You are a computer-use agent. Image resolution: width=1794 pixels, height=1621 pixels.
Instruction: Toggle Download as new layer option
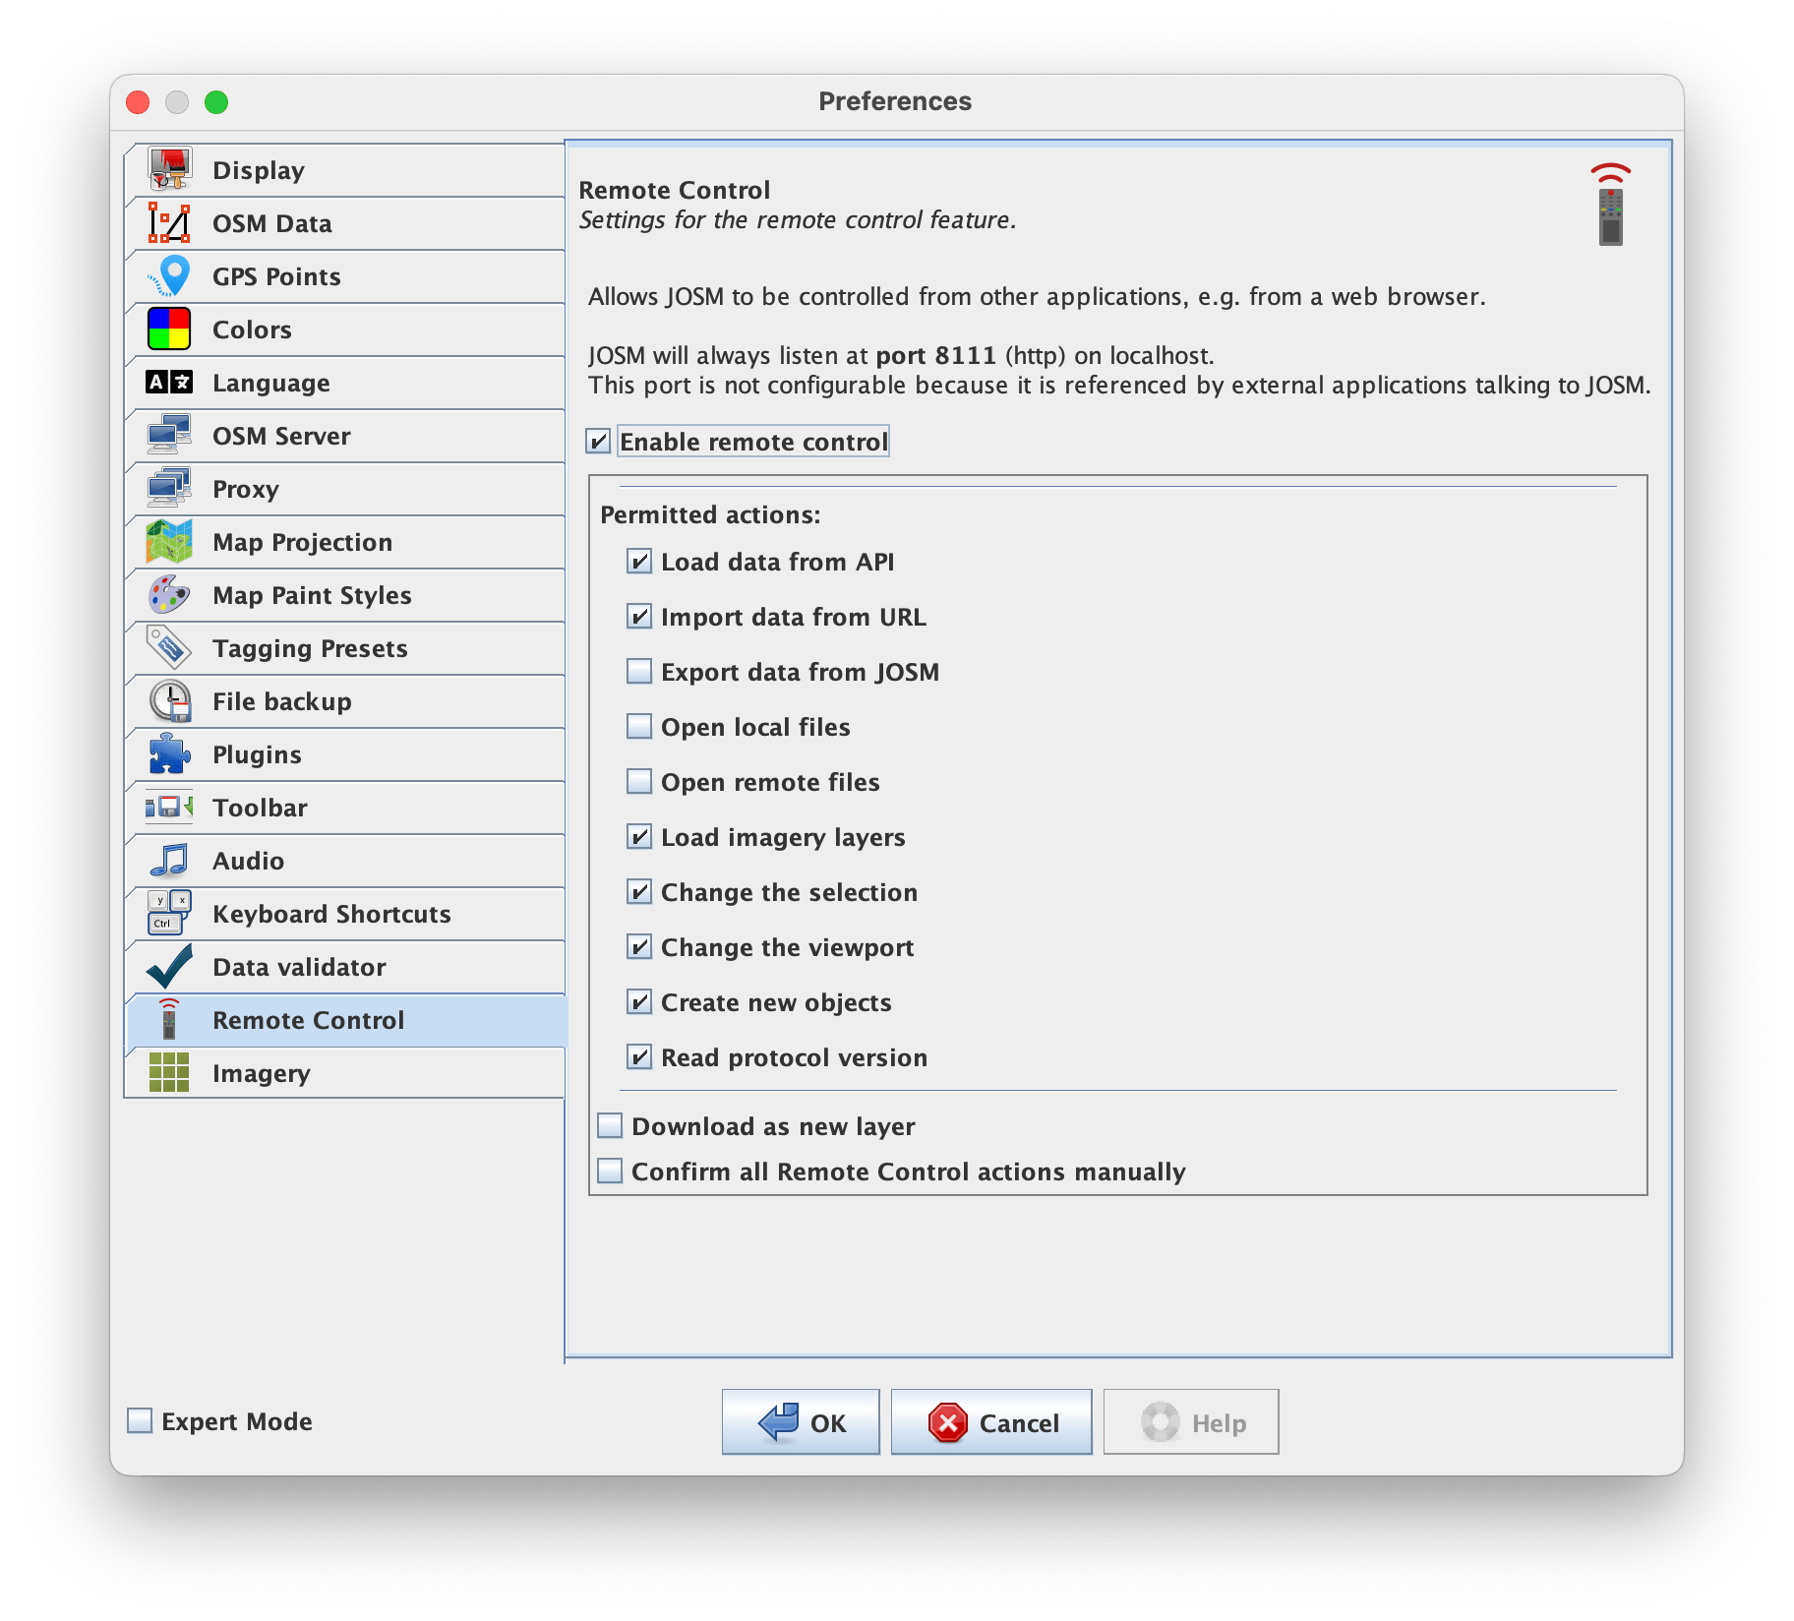(x=611, y=1126)
